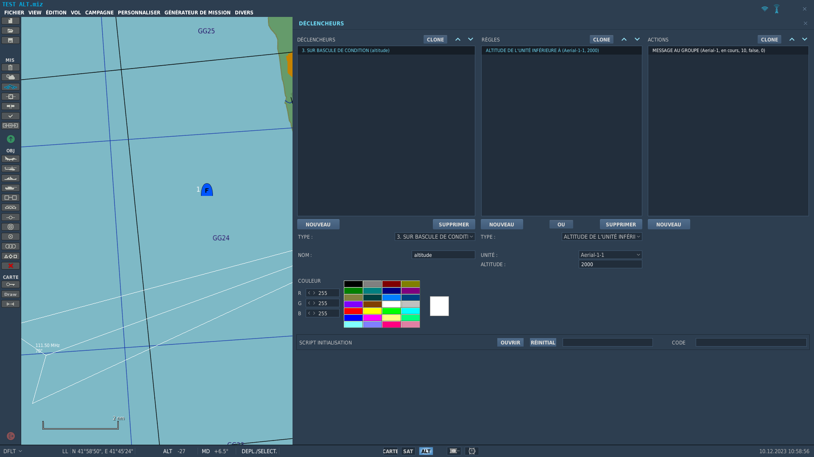Save the mission with the floppy disk icon
Viewport: 814px width, 457px height.
(11, 40)
